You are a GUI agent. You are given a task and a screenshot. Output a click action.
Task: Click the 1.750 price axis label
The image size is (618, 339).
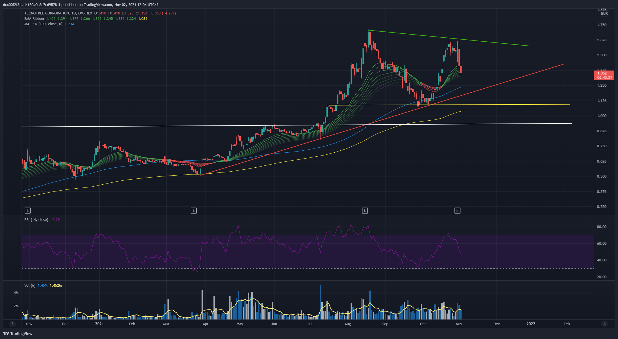coord(602,25)
